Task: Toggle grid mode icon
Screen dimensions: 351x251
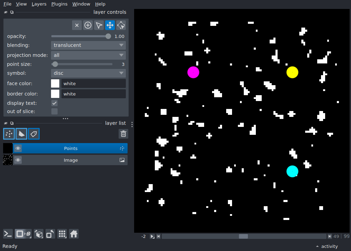Action: [x=62, y=234]
